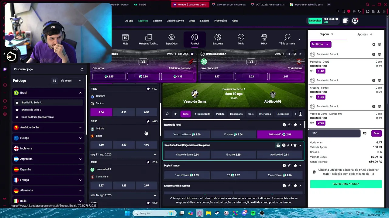Click collapse-all markets icon in filter bar
The height and width of the screenshot is (218, 389).
point(300,114)
